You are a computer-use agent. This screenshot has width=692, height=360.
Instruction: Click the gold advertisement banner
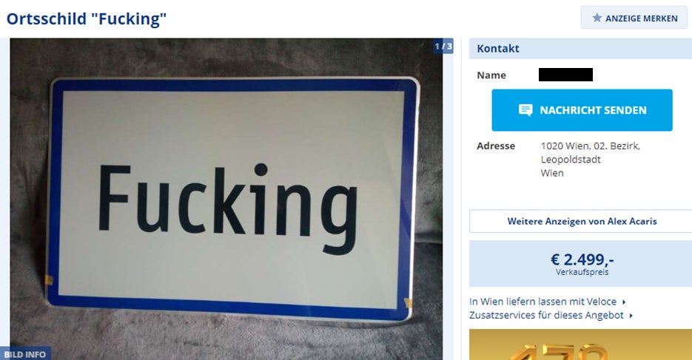coord(580,344)
